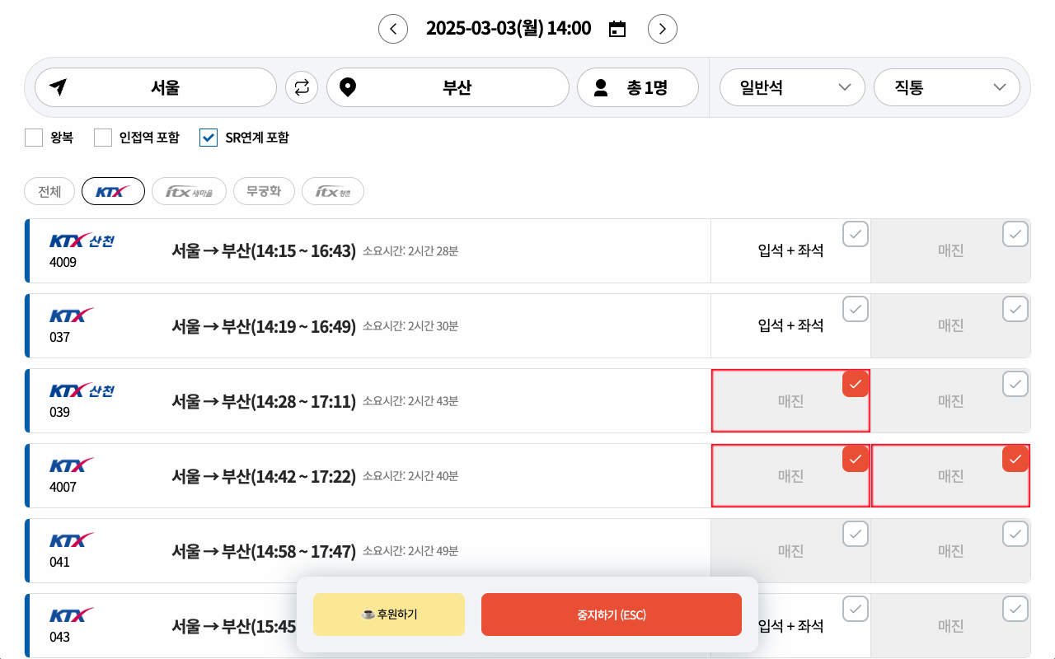Select the 무궁화 train filter tab
This screenshot has height=659, width=1055.
[264, 191]
